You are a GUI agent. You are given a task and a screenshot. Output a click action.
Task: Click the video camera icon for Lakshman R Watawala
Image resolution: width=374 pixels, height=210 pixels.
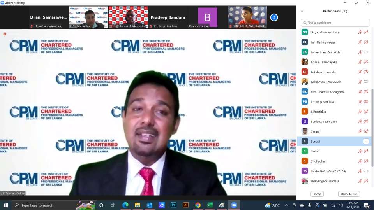tap(366, 82)
